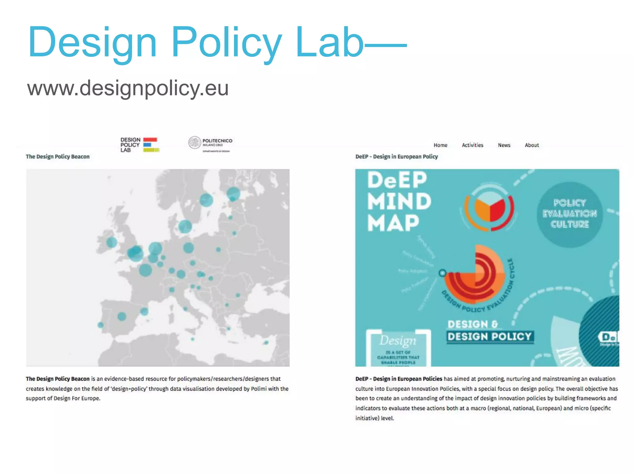Click the 'DeEP MIND MAP' title text

click(398, 201)
